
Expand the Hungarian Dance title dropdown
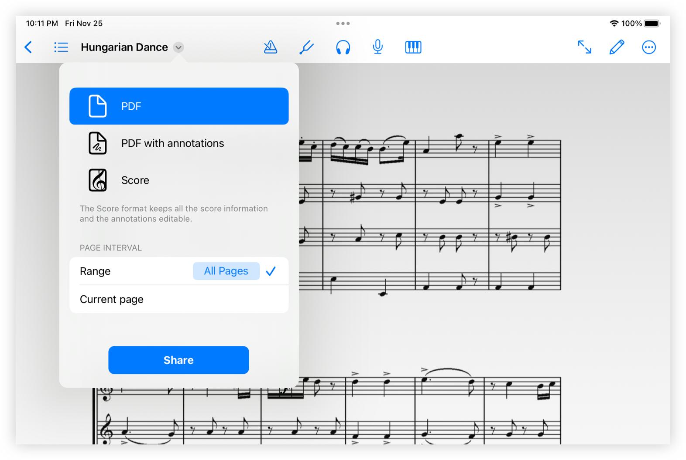[178, 47]
